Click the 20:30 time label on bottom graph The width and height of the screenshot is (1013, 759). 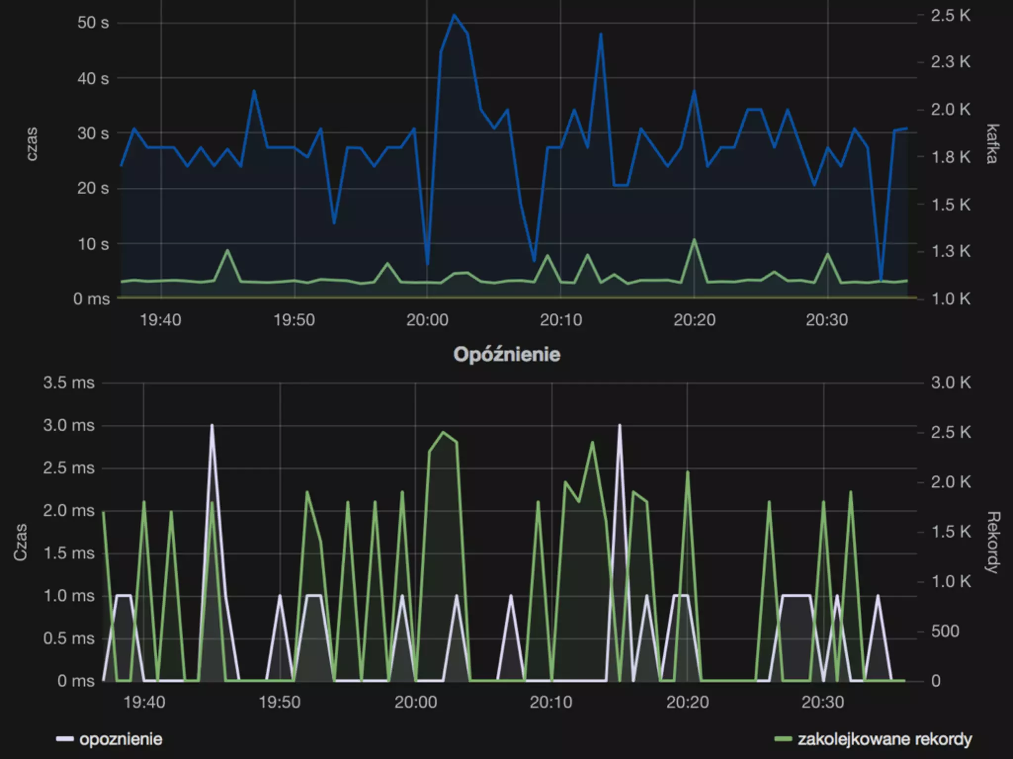pyautogui.click(x=823, y=702)
